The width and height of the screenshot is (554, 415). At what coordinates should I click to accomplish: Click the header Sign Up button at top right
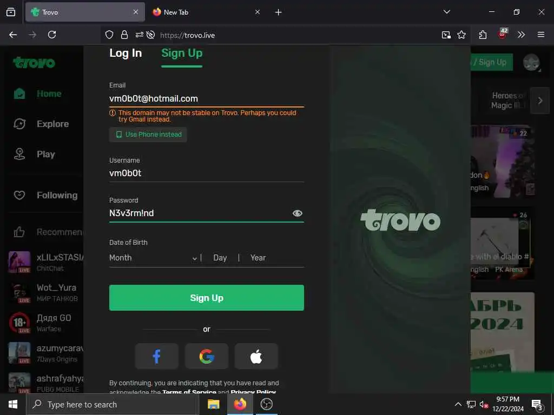tap(492, 63)
